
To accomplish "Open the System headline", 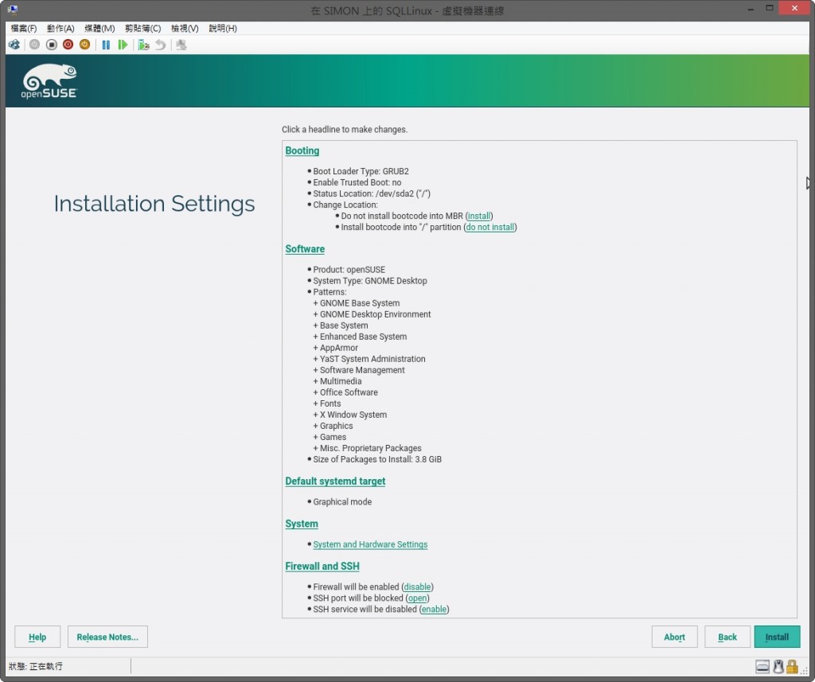I will (302, 524).
